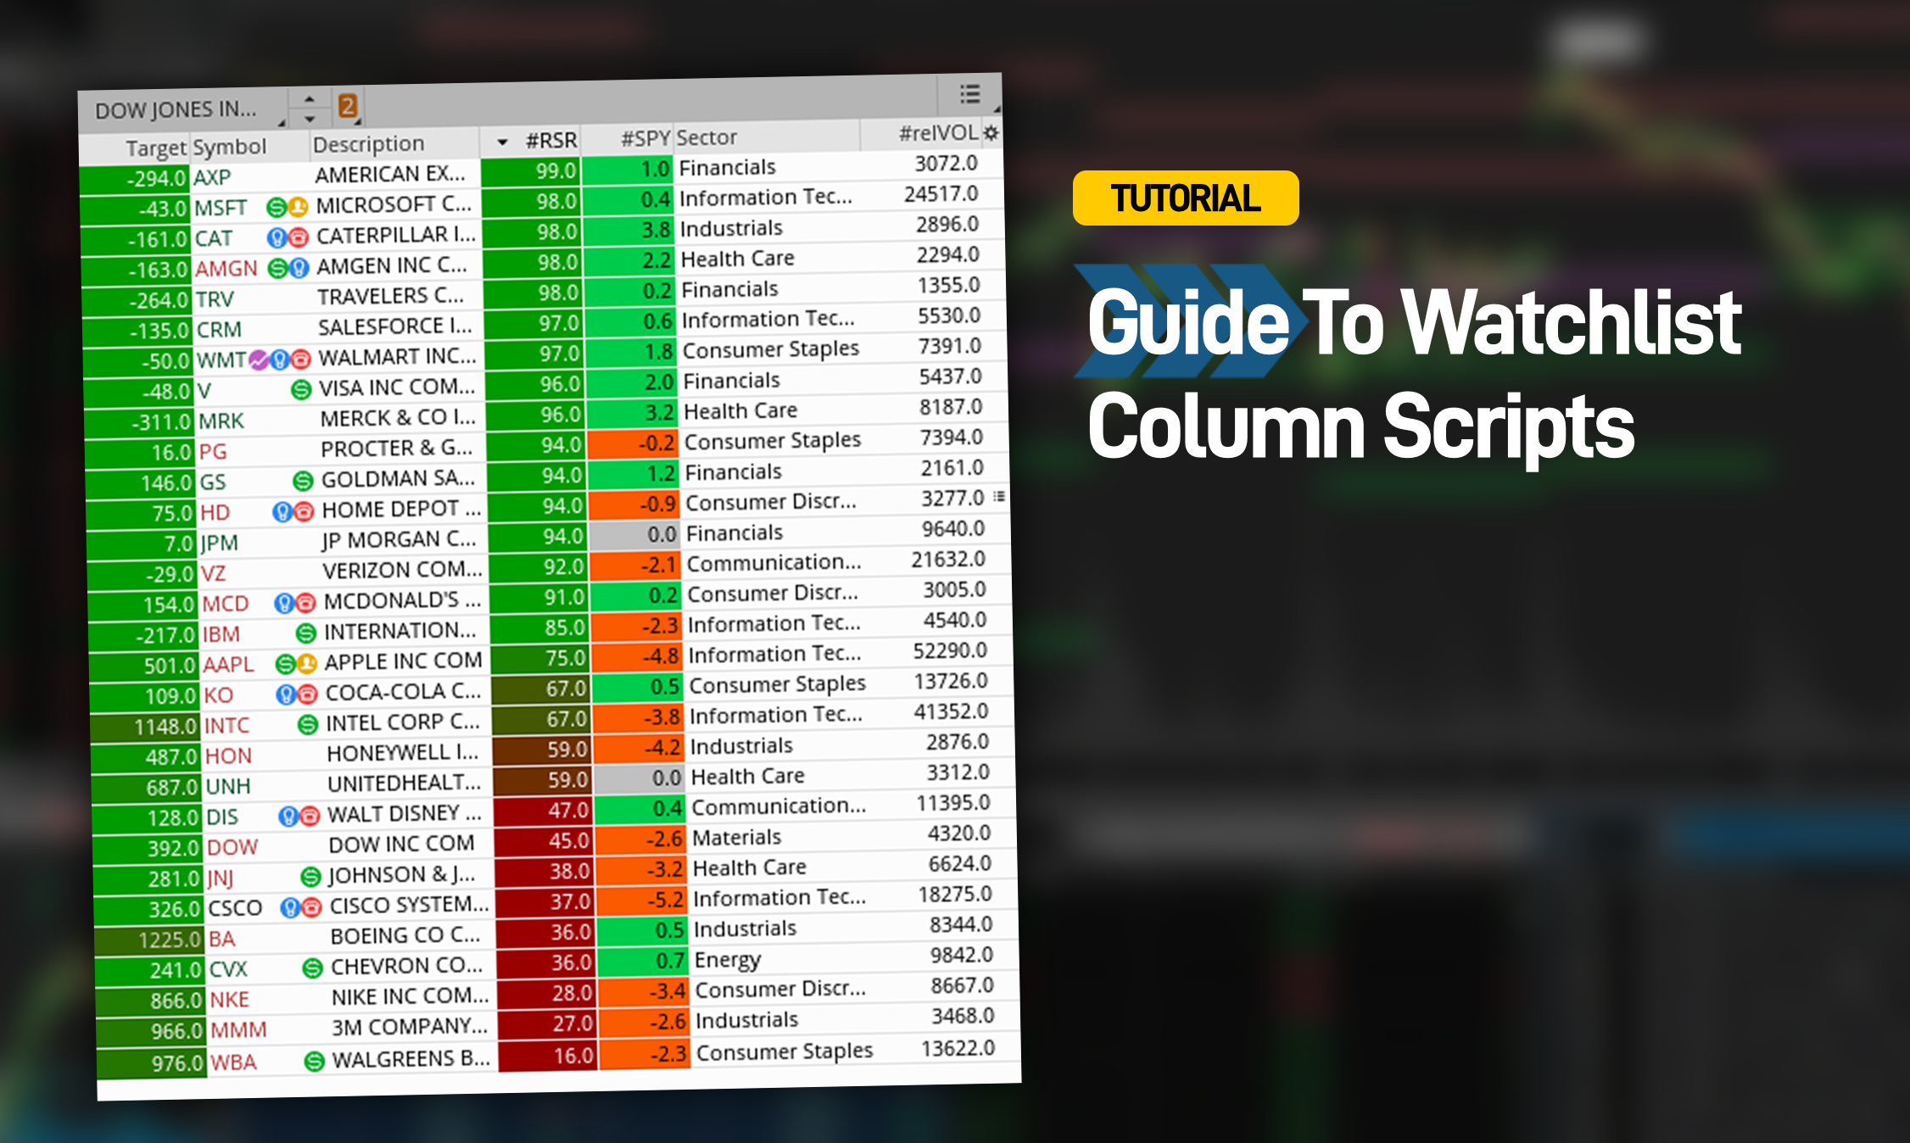Select the CRM symbol
The image size is (1910, 1143).
click(219, 330)
